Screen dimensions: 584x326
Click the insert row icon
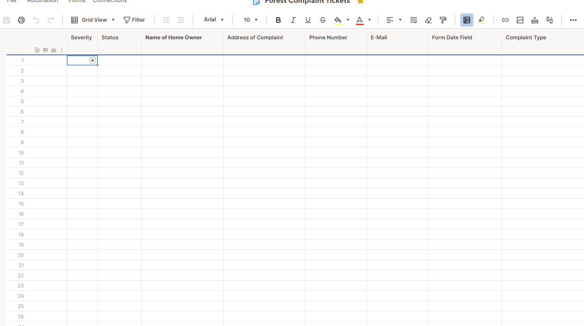click(x=535, y=20)
